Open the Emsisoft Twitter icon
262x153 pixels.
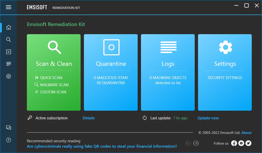(x=248, y=143)
